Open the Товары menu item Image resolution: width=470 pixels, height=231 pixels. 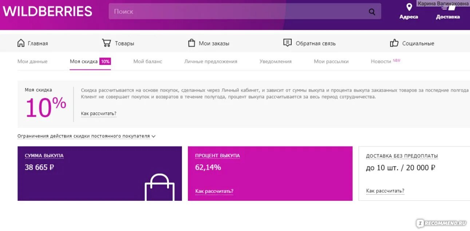(125, 43)
